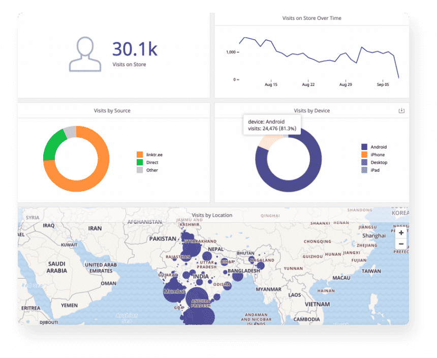The height and width of the screenshot is (358, 437).
Task: Click the Android legend color swatch
Action: pos(364,147)
